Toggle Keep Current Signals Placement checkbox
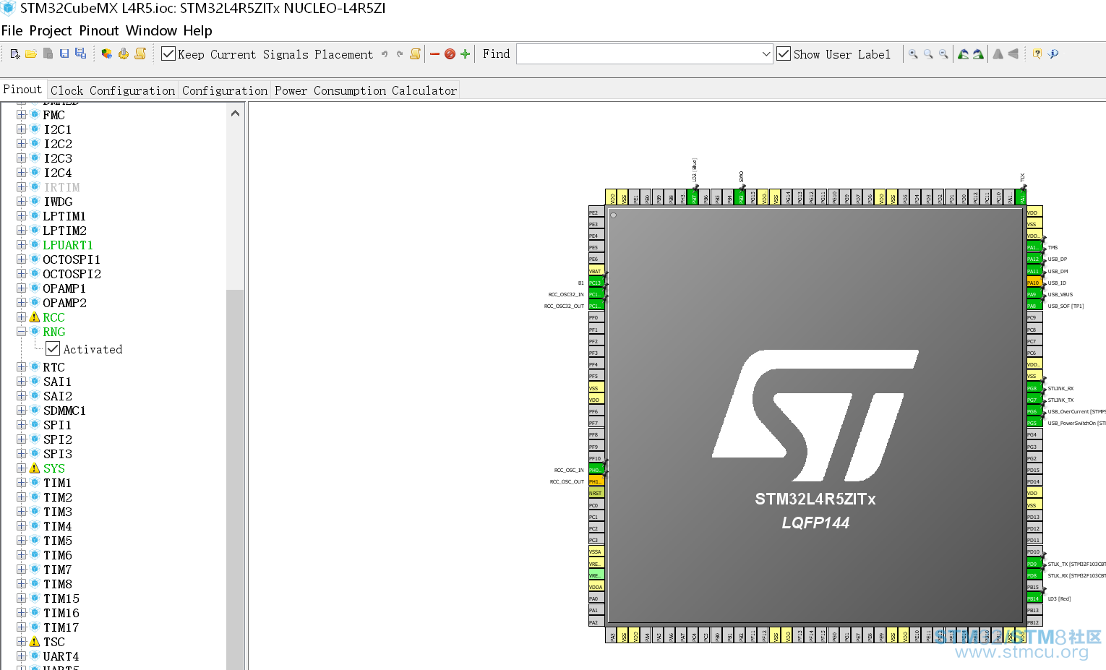The height and width of the screenshot is (670, 1106). (x=168, y=54)
